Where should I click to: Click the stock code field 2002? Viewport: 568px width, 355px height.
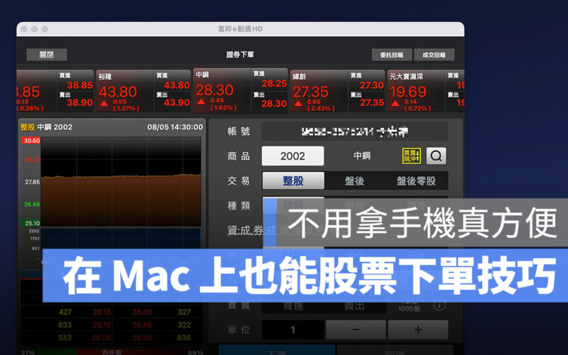[x=293, y=155]
